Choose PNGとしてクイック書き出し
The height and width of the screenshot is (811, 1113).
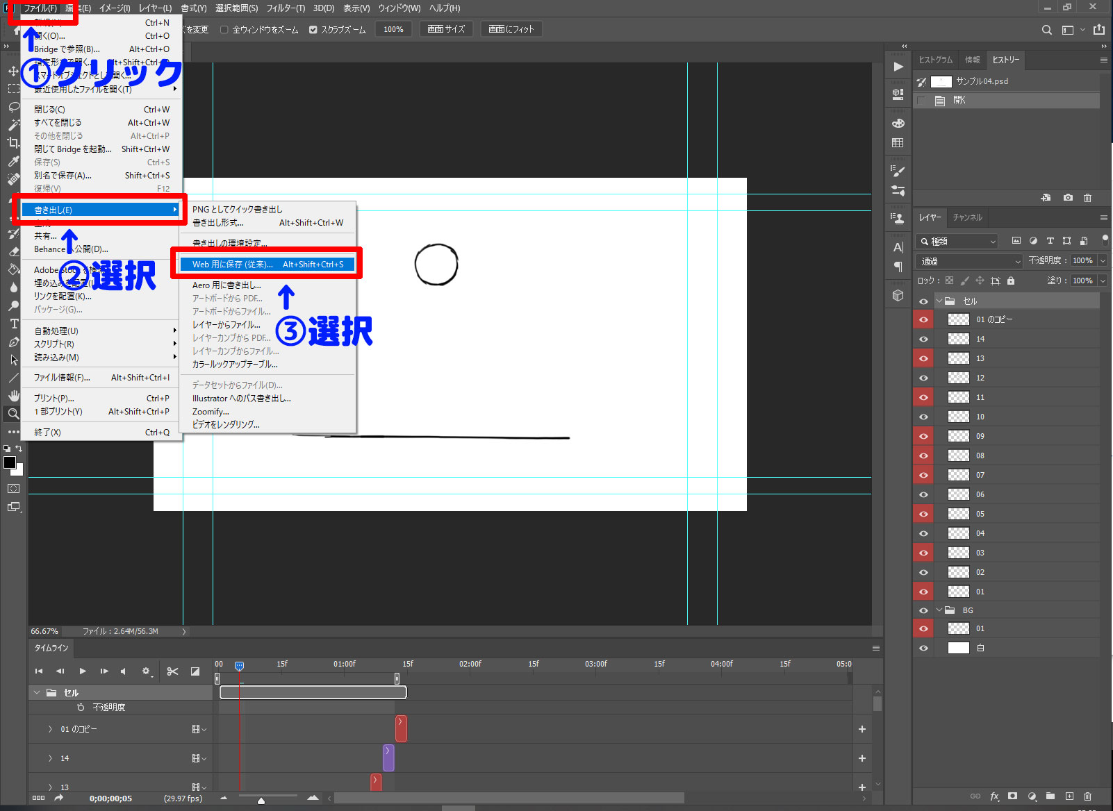[267, 209]
